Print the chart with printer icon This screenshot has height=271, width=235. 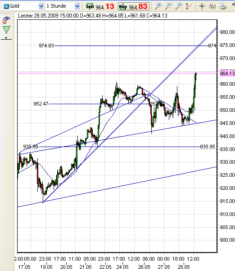pyautogui.click(x=223, y=6)
